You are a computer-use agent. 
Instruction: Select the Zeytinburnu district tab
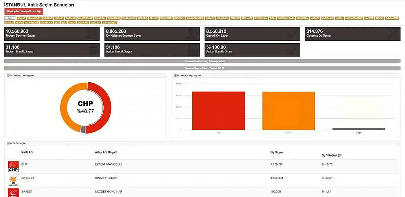coord(110,22)
